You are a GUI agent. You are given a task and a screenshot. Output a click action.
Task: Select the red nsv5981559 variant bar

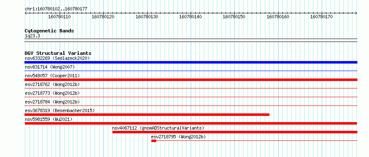click(191, 123)
